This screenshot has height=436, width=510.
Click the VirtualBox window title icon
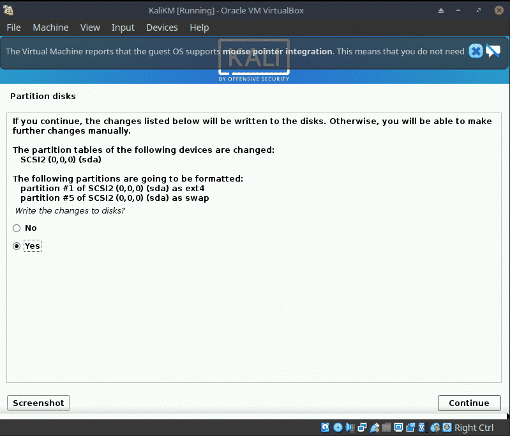click(x=8, y=10)
